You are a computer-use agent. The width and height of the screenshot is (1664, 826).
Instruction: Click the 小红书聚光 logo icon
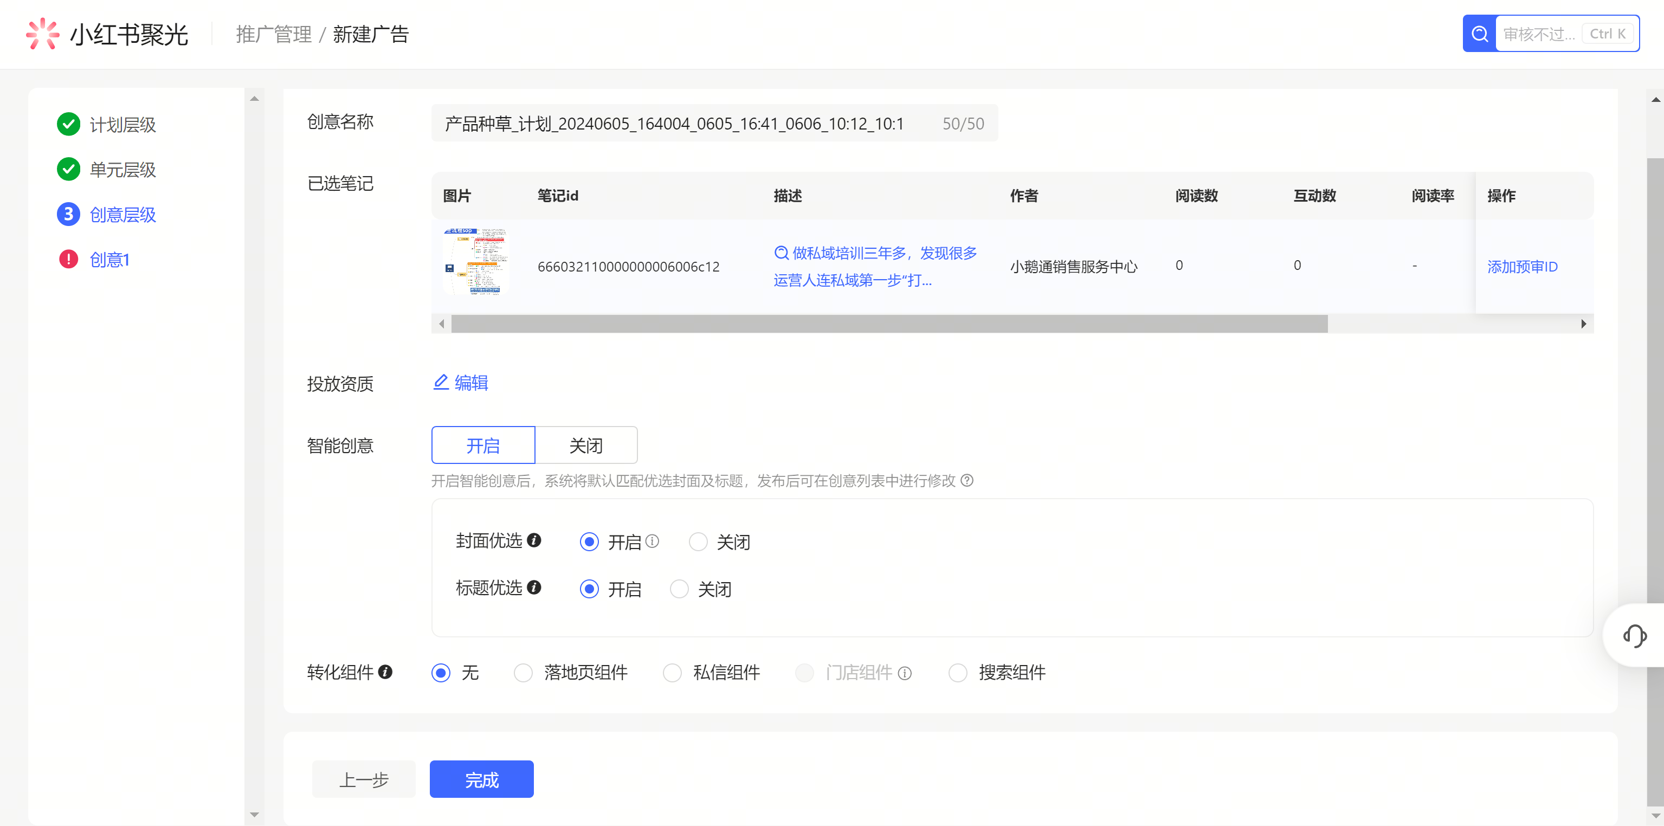coord(43,34)
